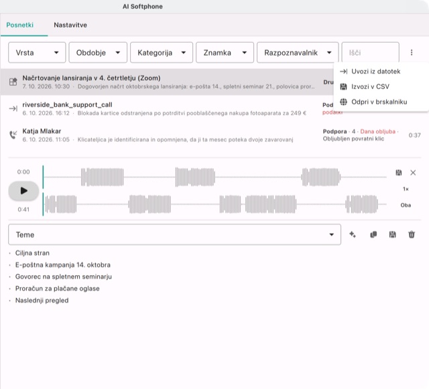
Task: Click Proračun za plačane oglase topic
Action: 58,289
